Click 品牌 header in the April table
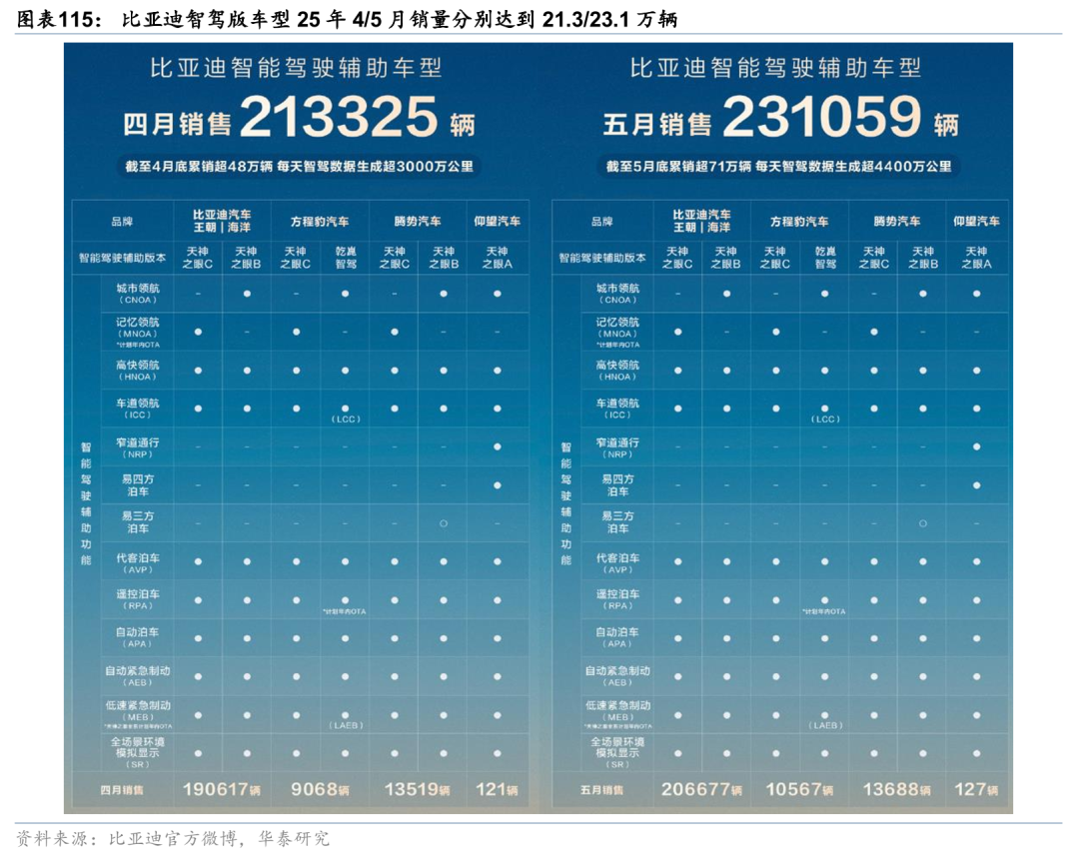Viewport: 1079px width, 856px height. 122,221
